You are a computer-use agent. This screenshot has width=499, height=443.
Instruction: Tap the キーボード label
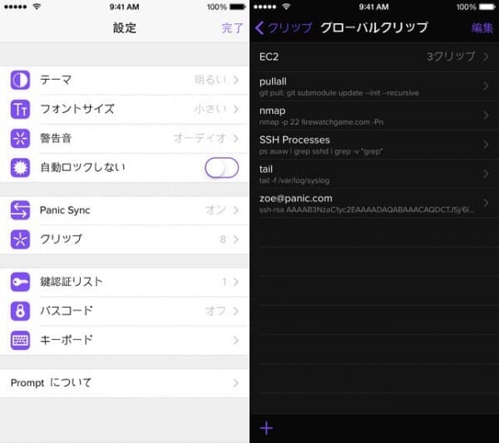(67, 340)
